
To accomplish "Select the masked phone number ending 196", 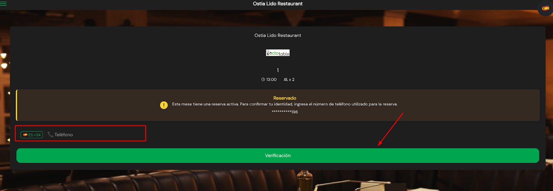I will 284,112.
